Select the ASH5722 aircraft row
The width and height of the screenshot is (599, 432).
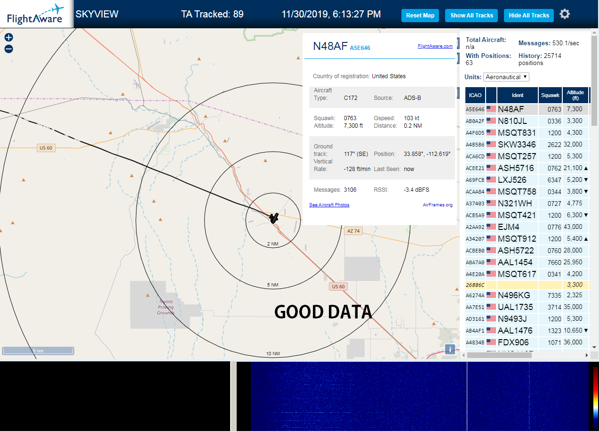point(527,251)
